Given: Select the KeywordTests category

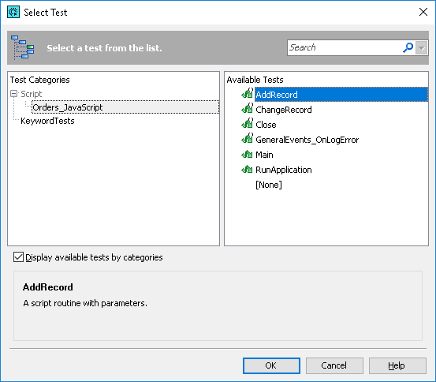Looking at the screenshot, I should [x=47, y=121].
